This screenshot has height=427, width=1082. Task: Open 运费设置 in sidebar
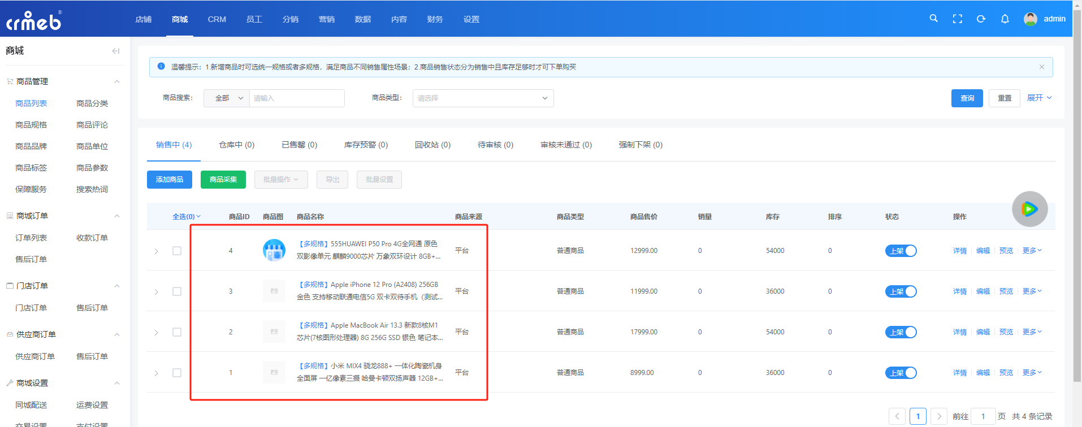point(92,405)
